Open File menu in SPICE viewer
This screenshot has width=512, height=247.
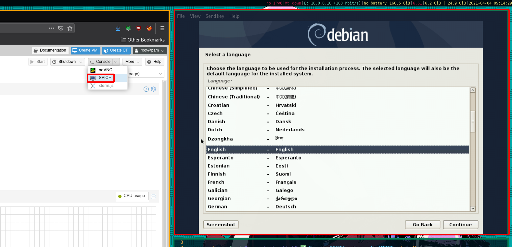(x=181, y=16)
